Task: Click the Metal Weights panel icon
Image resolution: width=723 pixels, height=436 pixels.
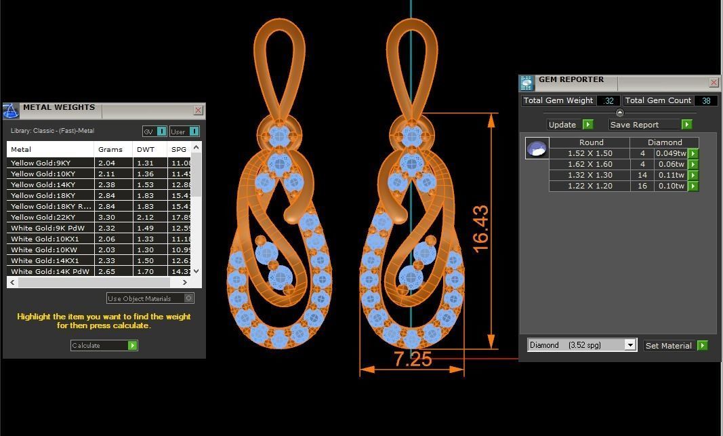Action: (11, 111)
